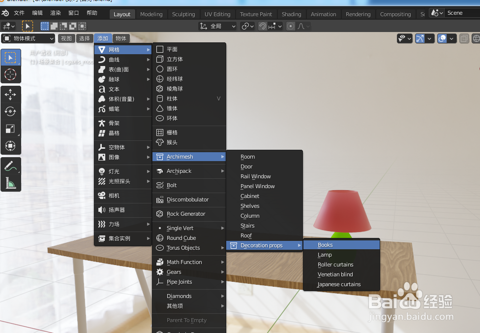The width and height of the screenshot is (480, 333).
Task: Select the Rotate tool
Action: [11, 111]
